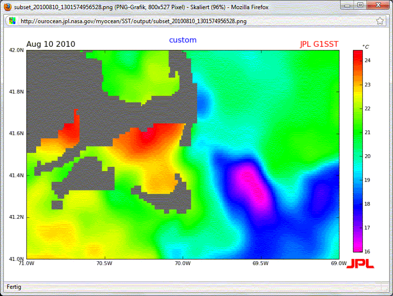Image resolution: width=393 pixels, height=296 pixels.
Task: Click the 70.0W longitude axis label
Action: [x=182, y=263]
